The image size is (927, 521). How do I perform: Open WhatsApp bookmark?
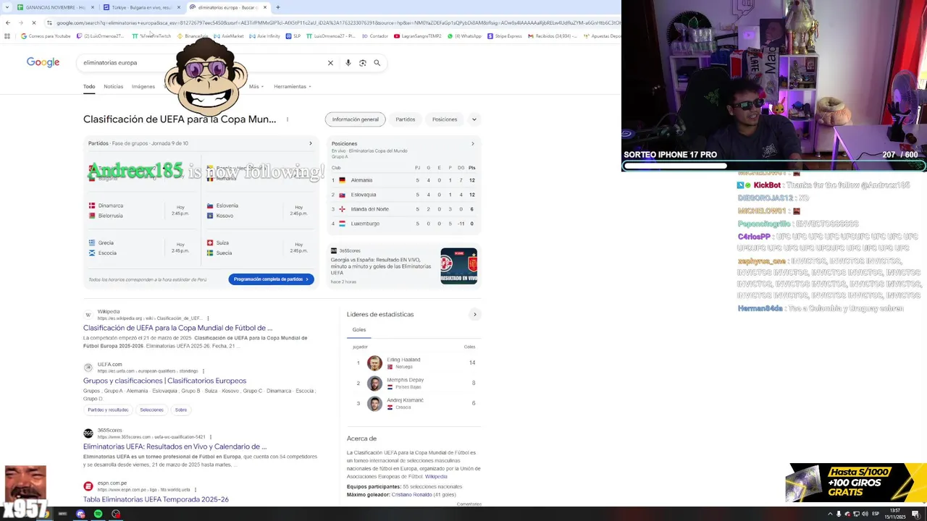click(464, 36)
